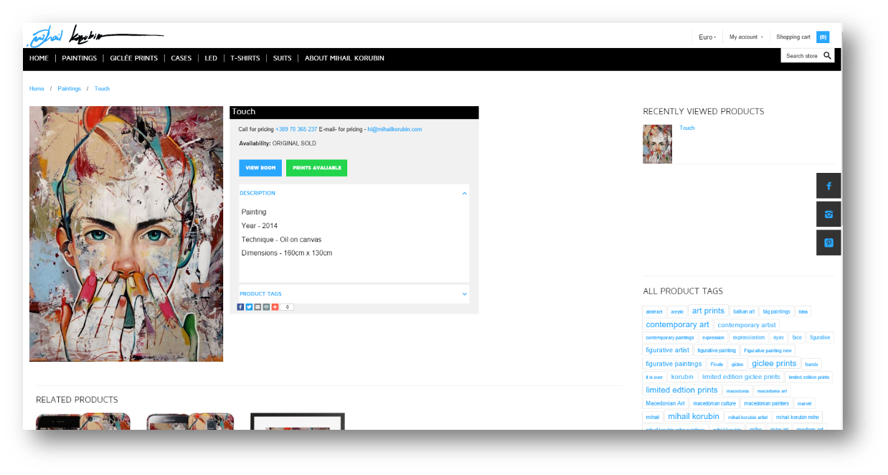This screenshot has width=888, height=475.
Task: Select the 'limited edition giclee prints' tag
Action: click(x=741, y=377)
